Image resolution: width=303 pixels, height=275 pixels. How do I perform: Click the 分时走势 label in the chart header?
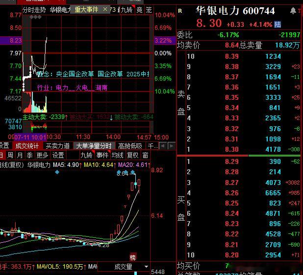click(x=34, y=10)
